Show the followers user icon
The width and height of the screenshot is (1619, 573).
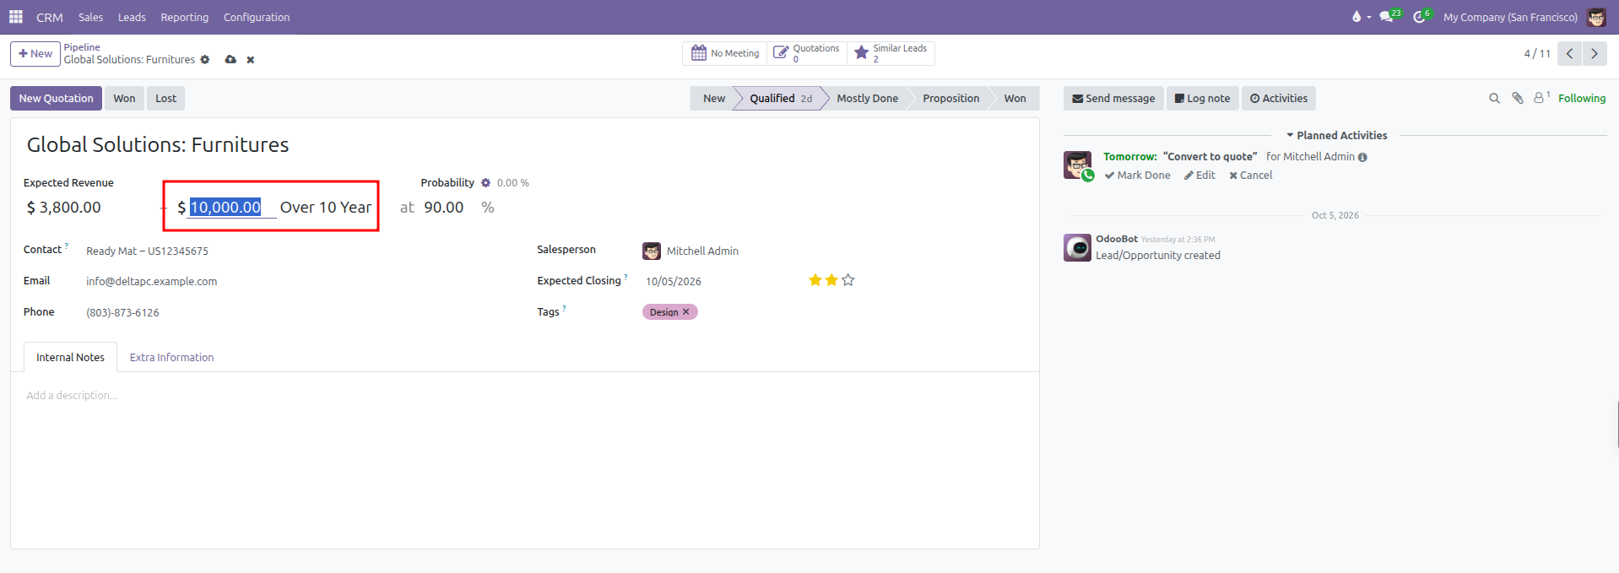tap(1540, 98)
